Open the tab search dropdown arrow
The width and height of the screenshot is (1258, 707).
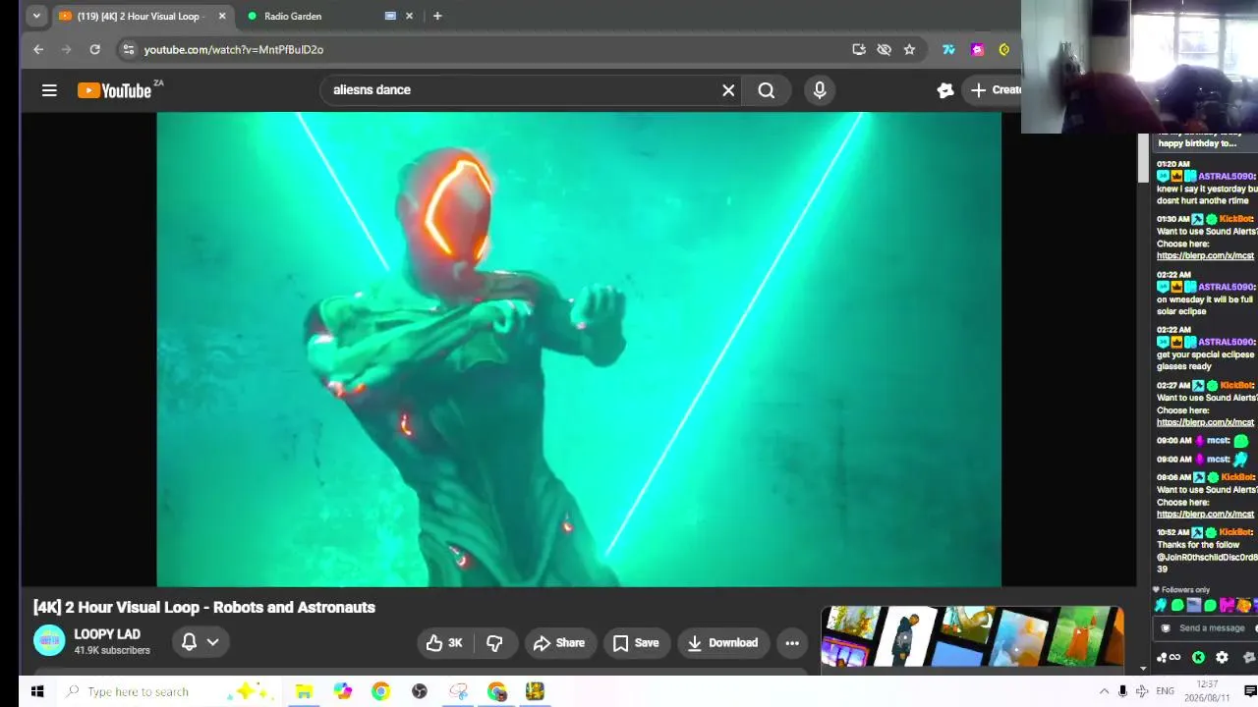[x=36, y=16]
